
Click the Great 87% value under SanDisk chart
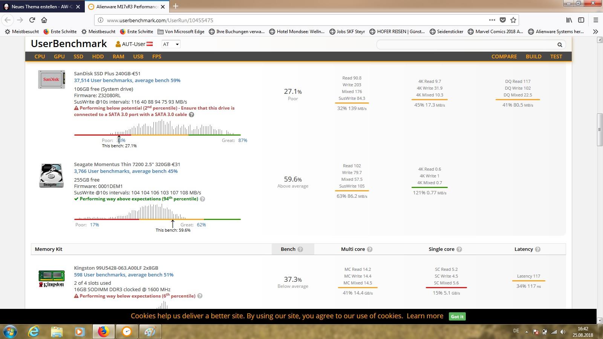[x=243, y=140]
